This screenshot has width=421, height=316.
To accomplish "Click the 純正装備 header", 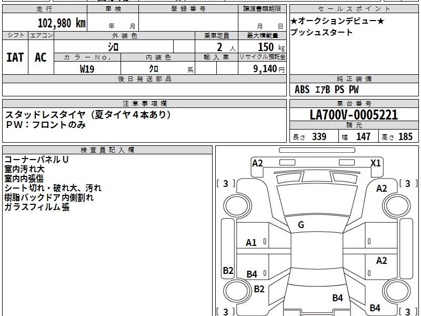I will coord(354,79).
